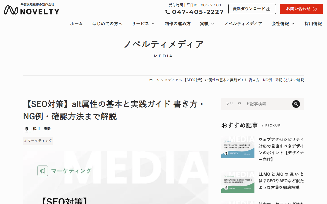Viewport: 327px width, 204px height.
Task: Open LLMOとAIOの違いとは article link
Action: 281,181
